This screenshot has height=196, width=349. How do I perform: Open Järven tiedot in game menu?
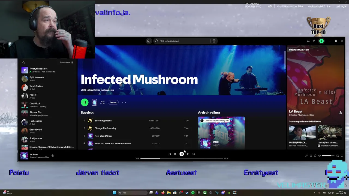pos(98,173)
